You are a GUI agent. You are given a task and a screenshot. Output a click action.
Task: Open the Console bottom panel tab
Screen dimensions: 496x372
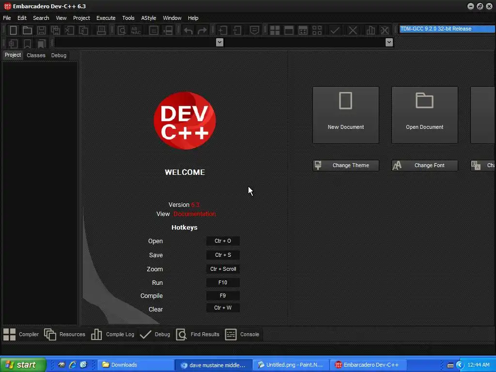[x=242, y=334]
